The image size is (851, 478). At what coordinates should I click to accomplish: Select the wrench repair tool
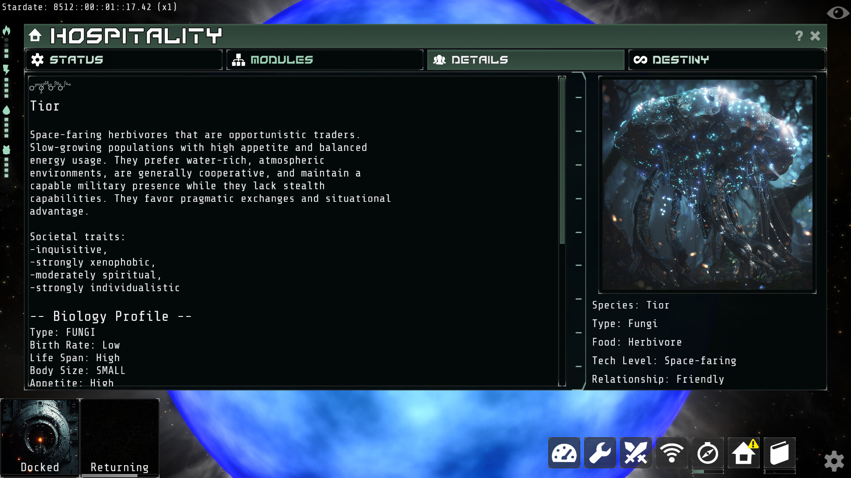600,453
